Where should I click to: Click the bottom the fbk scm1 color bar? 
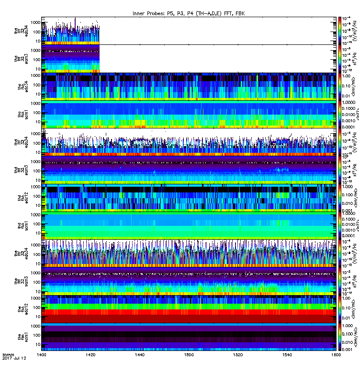(x=340, y=337)
